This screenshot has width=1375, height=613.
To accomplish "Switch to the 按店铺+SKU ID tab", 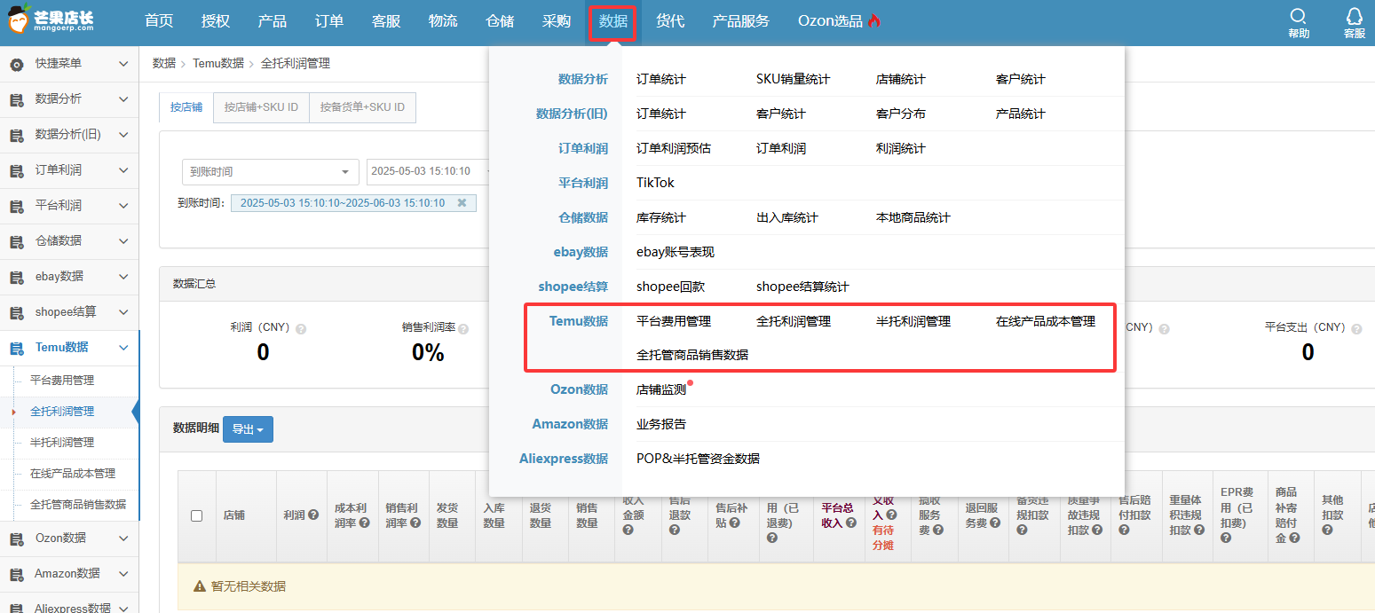I will pyautogui.click(x=261, y=107).
